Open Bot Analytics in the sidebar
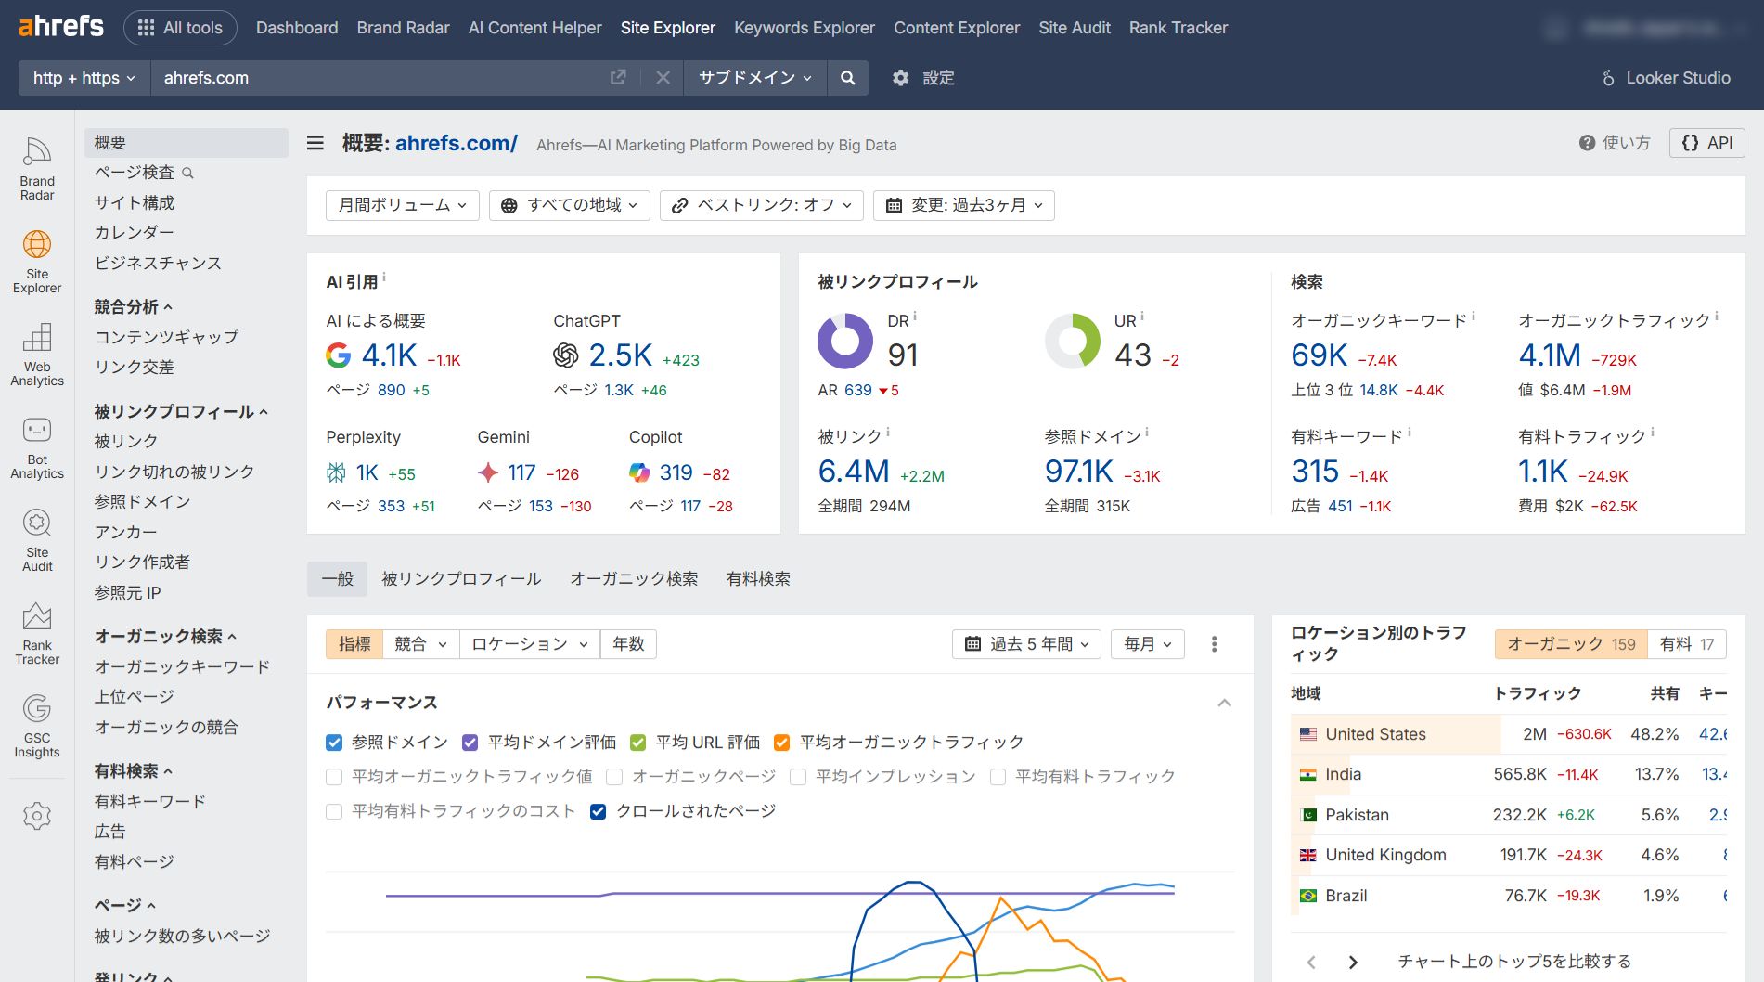Screen dimensions: 1764x982 click(x=37, y=446)
